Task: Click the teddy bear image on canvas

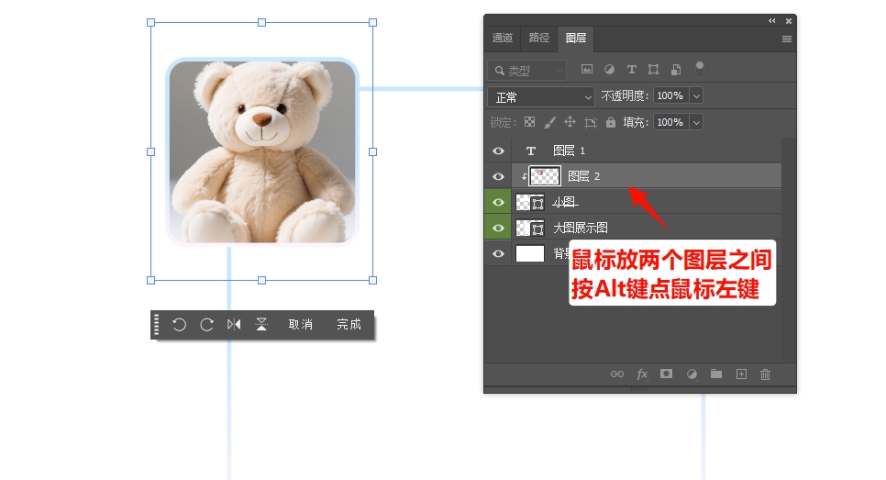Action: (262, 151)
